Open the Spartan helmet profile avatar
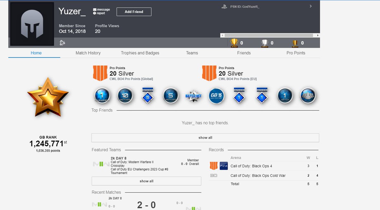Image resolution: width=380 pixels, height=210 pixels. 32,24
